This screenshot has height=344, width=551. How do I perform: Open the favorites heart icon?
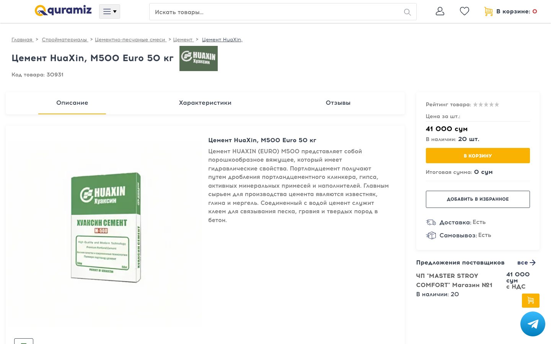pyautogui.click(x=465, y=11)
